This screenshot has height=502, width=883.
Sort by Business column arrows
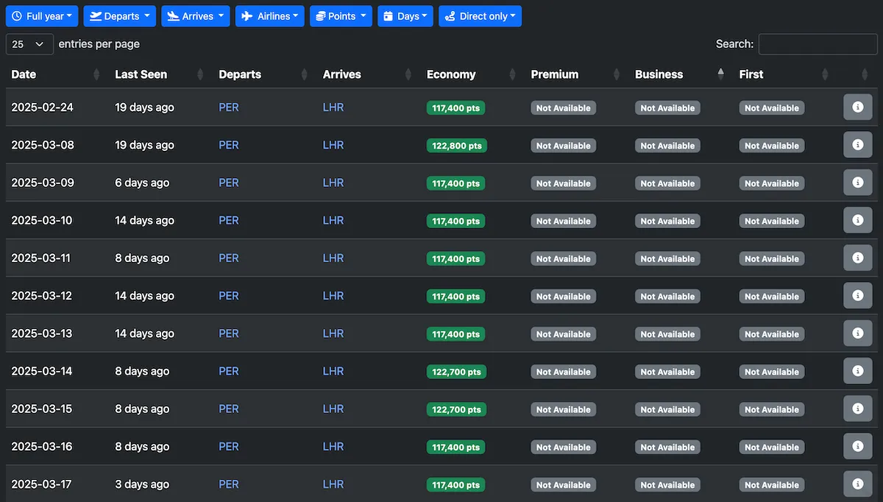click(720, 74)
